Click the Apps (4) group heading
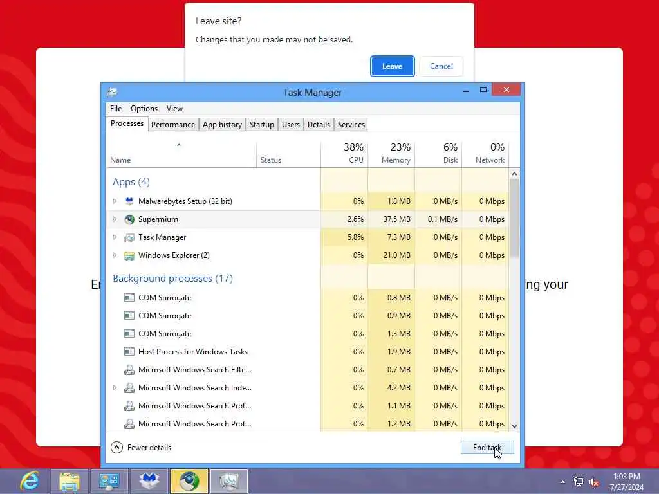This screenshot has width=659, height=494. click(131, 182)
